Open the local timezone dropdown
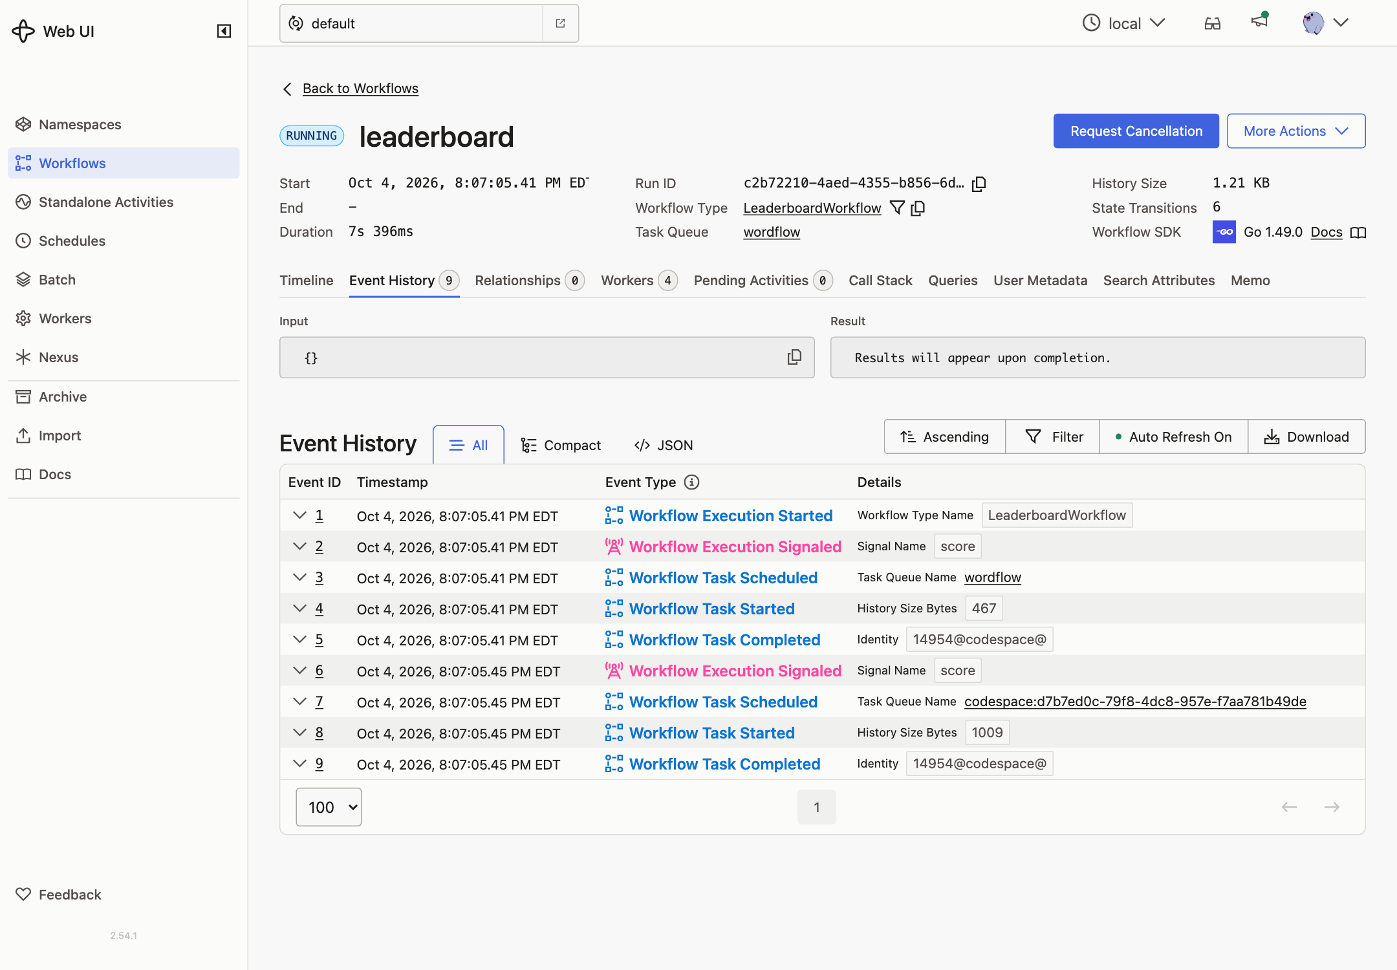Screen dimensions: 1397x970 [1124, 23]
